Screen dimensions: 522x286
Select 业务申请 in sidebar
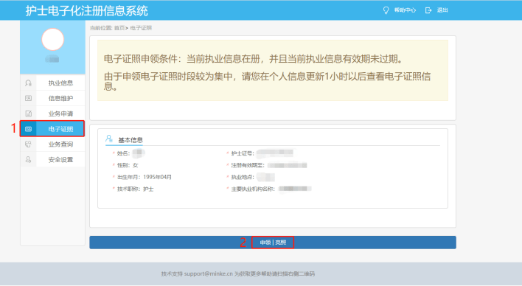click(52, 114)
